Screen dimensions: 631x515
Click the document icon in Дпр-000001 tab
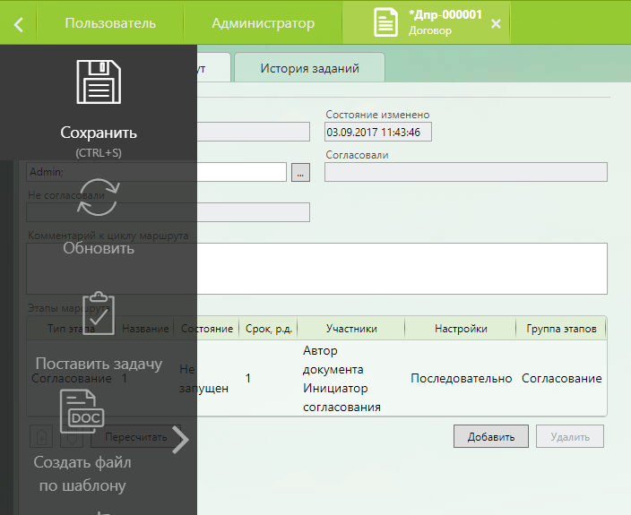tap(385, 22)
